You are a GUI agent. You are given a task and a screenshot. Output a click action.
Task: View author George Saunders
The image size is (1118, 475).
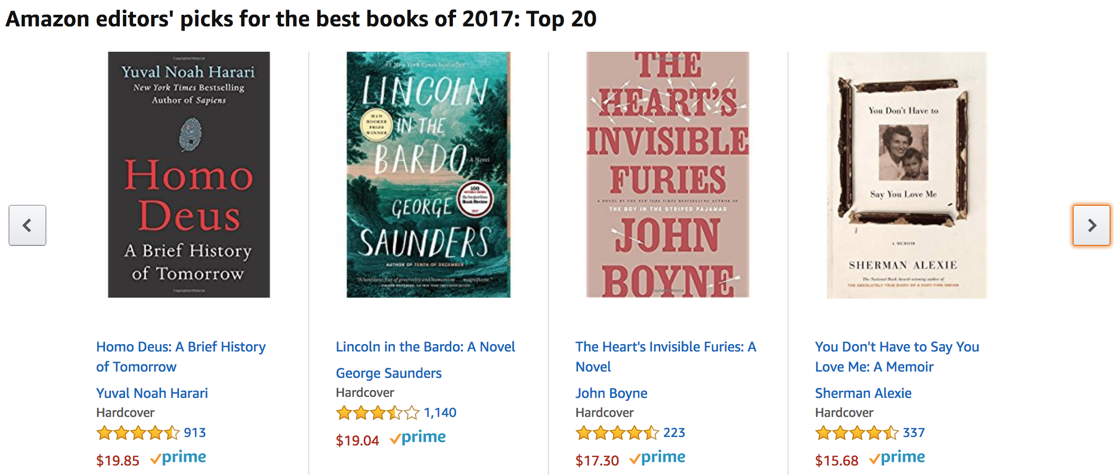click(x=389, y=373)
